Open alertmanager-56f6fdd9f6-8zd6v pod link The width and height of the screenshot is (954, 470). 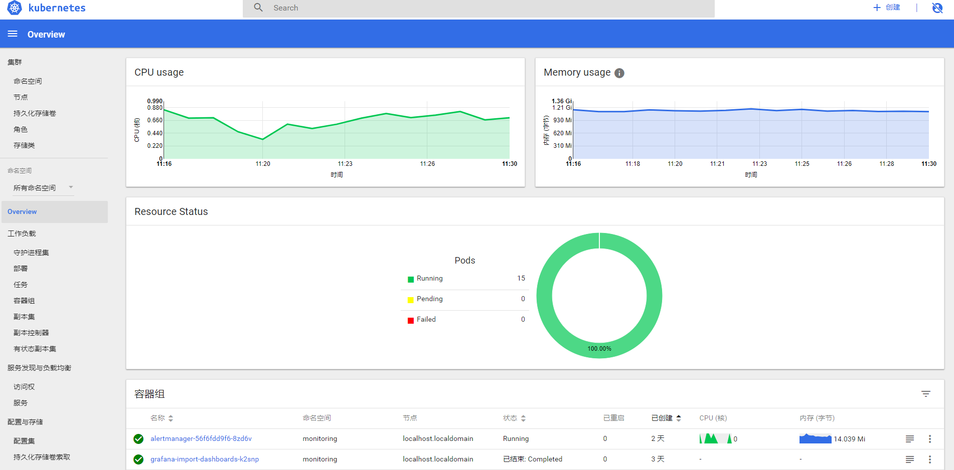[x=201, y=439]
